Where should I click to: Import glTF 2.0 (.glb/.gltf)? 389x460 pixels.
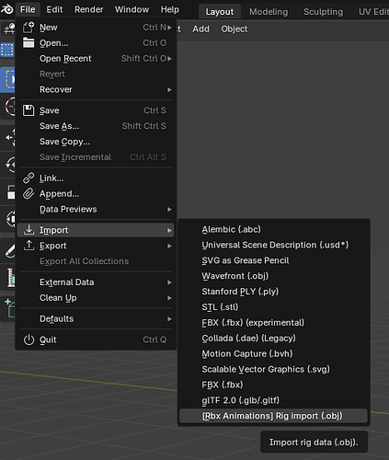tap(273, 400)
